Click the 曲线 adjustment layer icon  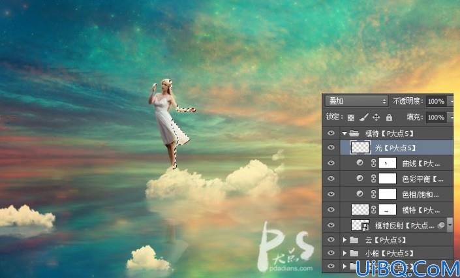360,162
